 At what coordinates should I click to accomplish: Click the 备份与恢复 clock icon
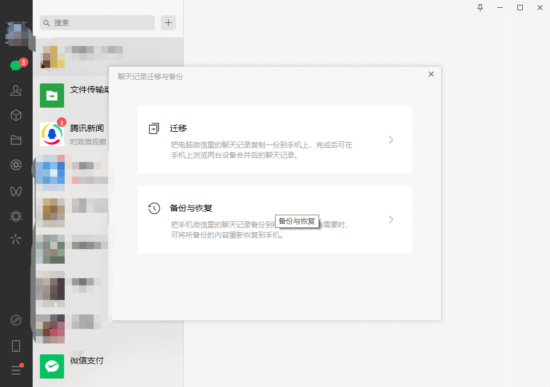154,207
